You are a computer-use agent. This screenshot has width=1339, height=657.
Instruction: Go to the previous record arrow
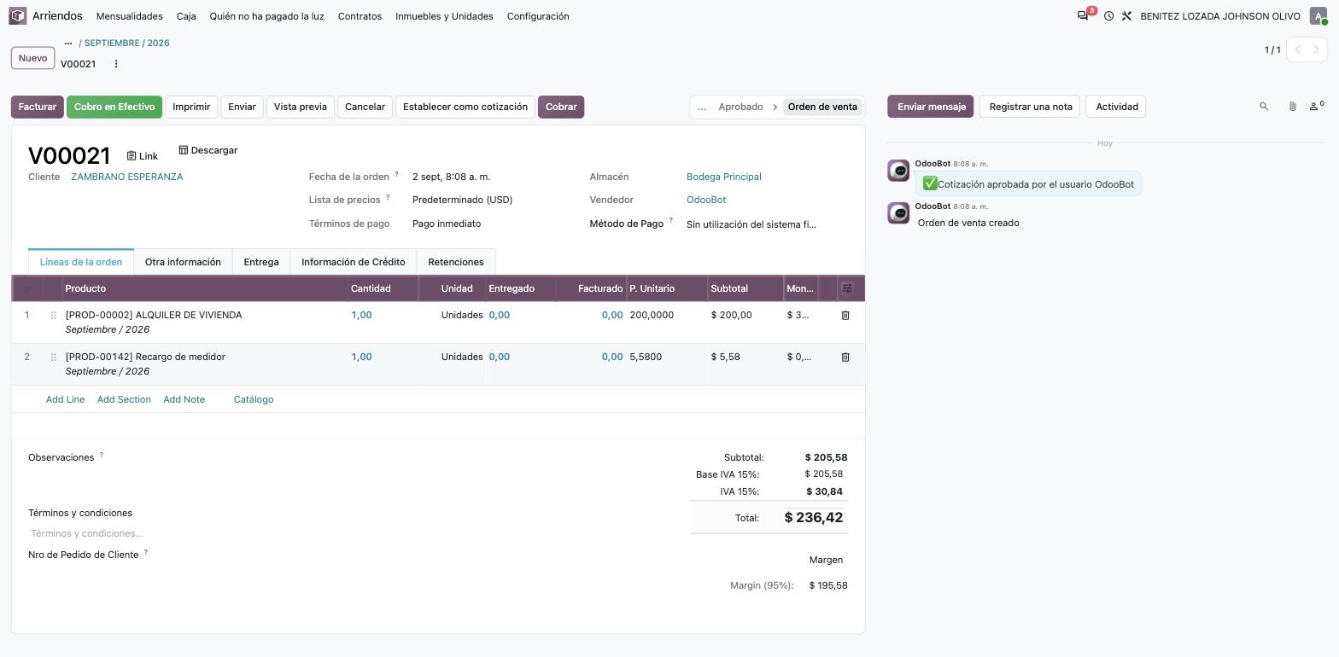tap(1298, 49)
